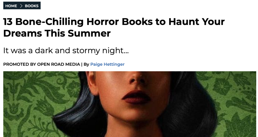Open the hero book cover image

coord(130,104)
